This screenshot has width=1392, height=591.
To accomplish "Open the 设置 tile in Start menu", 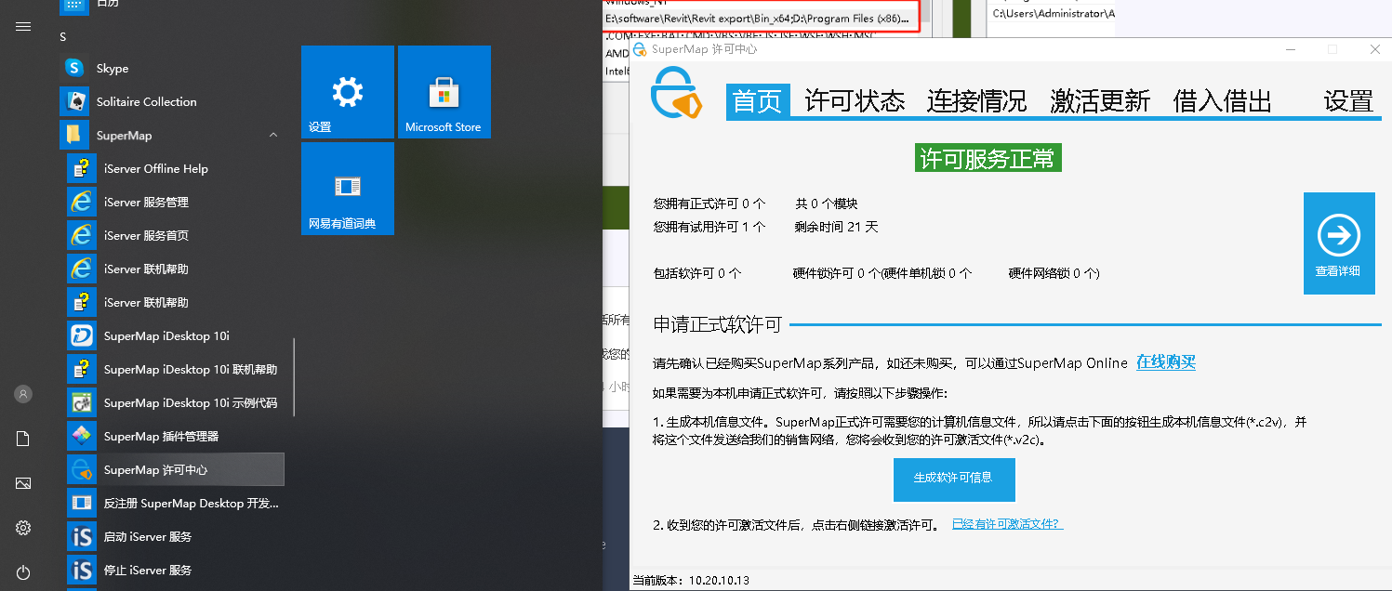I will (x=348, y=93).
